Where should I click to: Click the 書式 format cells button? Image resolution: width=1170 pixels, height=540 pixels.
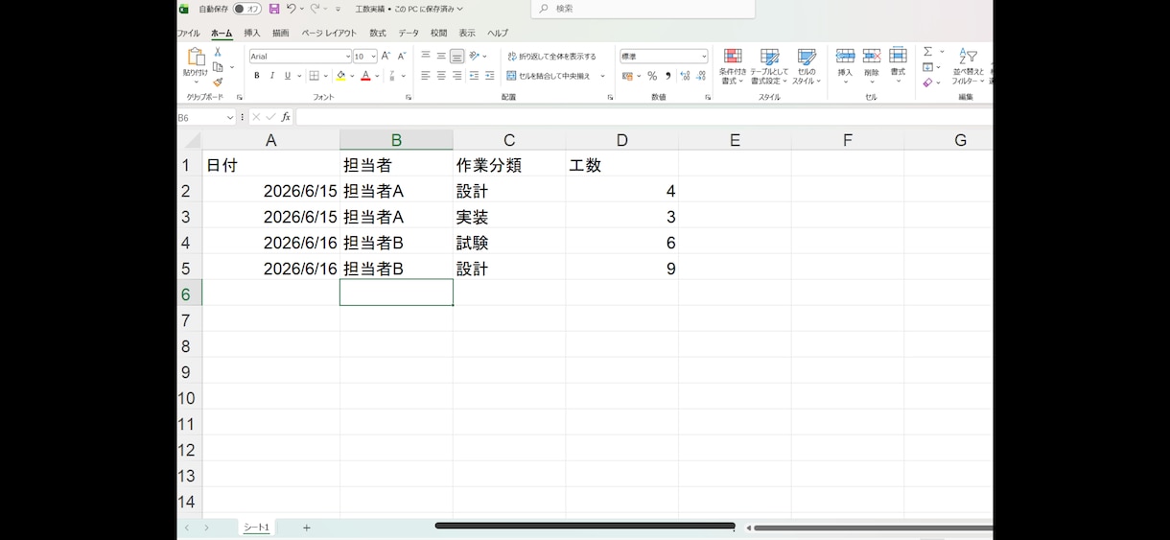click(x=898, y=65)
